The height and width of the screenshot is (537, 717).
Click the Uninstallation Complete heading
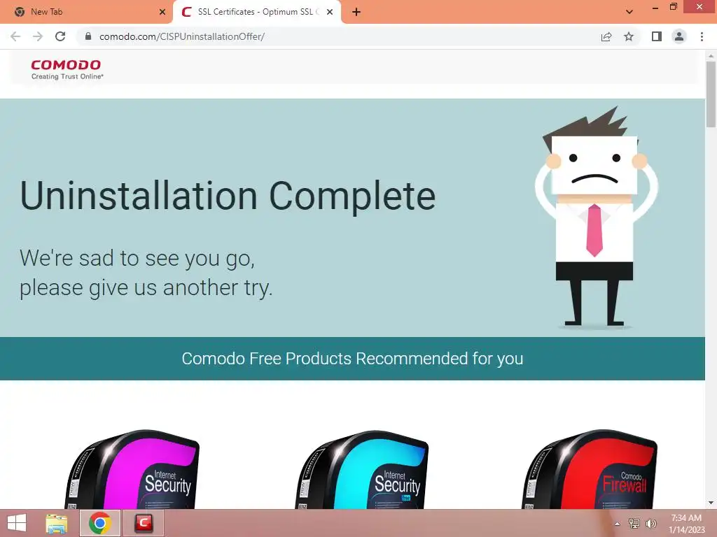[228, 196]
